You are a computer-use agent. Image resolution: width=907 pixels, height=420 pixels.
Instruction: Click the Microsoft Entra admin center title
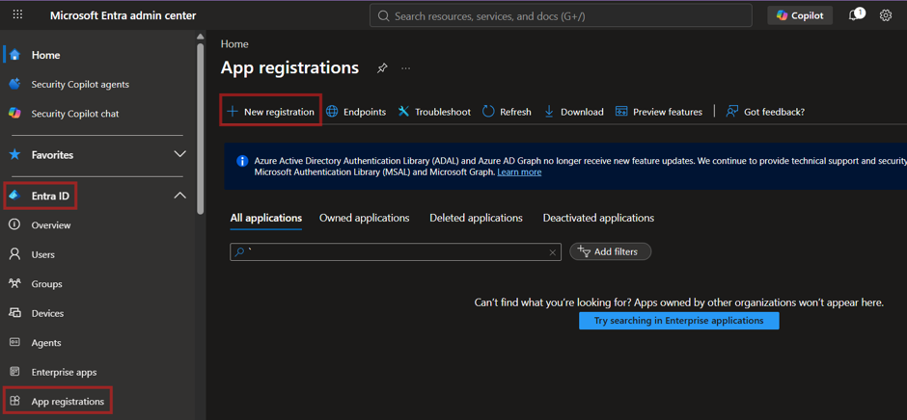123,15
